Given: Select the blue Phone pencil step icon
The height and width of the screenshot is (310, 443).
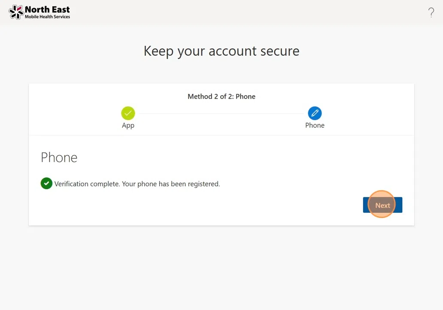Looking at the screenshot, I should click(x=315, y=113).
